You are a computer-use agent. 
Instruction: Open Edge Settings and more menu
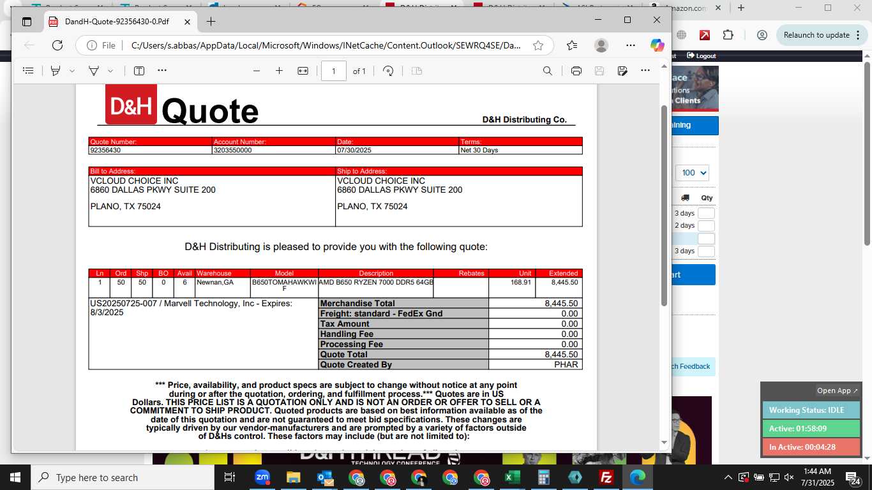pos(631,45)
